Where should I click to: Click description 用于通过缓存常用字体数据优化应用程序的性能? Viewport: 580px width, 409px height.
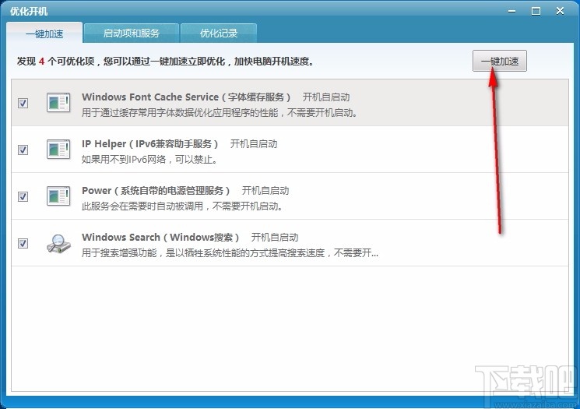(220, 112)
